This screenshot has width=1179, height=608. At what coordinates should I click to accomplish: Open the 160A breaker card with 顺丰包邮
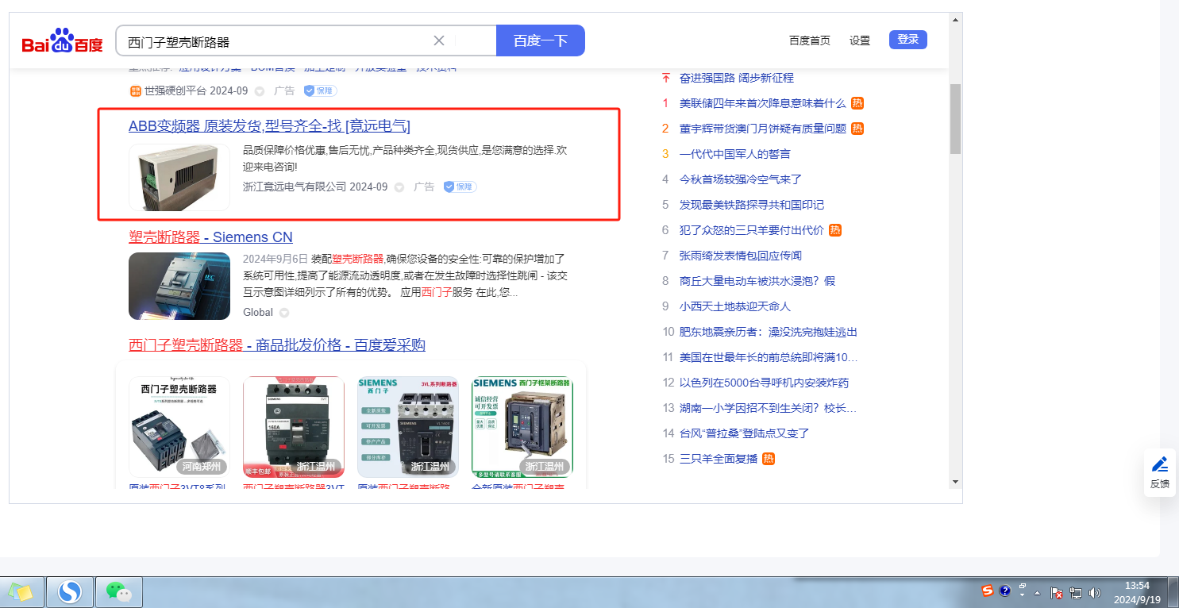coord(294,426)
